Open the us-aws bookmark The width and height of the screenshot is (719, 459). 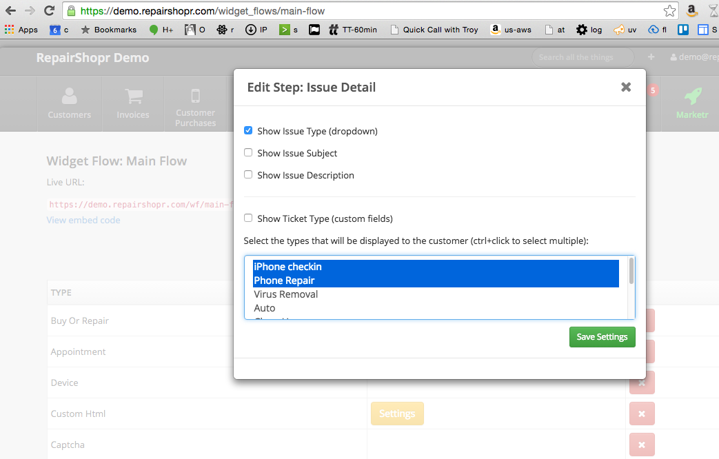(511, 30)
